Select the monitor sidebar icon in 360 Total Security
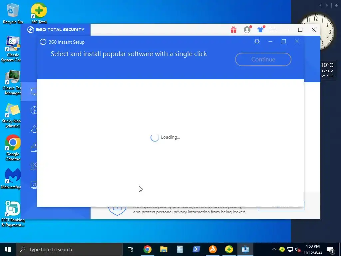341x256 pixels. pos(34,91)
